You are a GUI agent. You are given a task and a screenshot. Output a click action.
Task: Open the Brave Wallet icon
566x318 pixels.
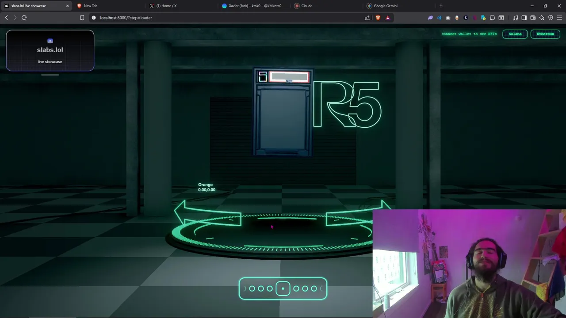click(x=533, y=18)
